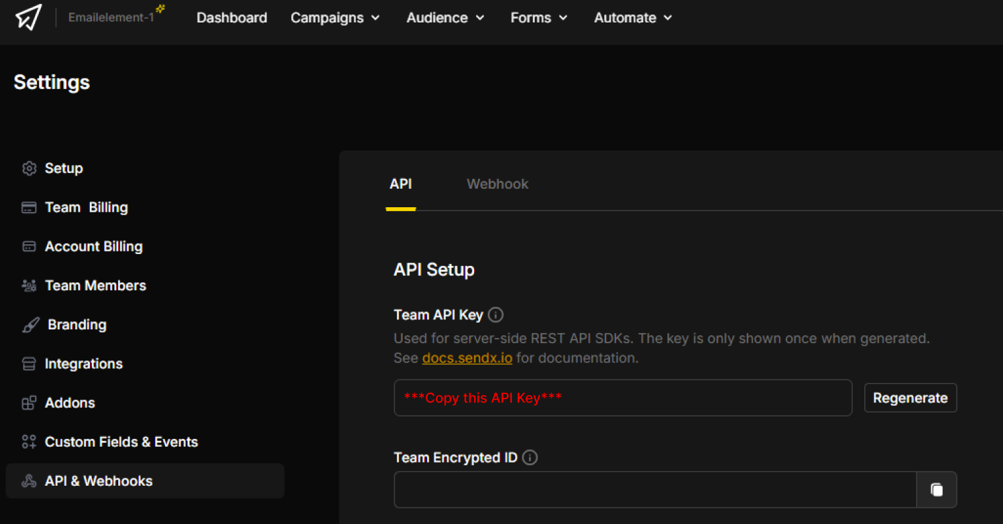Click the Team Billing card icon
This screenshot has height=524, width=1003.
point(29,207)
